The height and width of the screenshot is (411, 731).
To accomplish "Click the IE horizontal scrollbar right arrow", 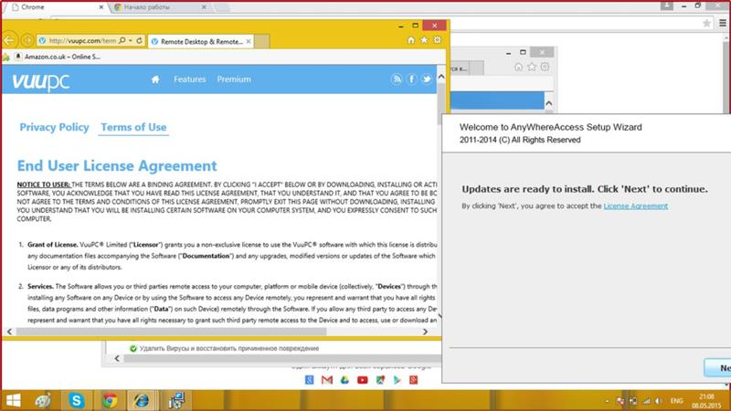I will coord(425,332).
